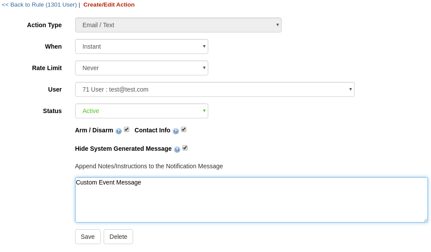Change the Status dropdown from Active
This screenshot has height=252, width=431.
[141, 111]
